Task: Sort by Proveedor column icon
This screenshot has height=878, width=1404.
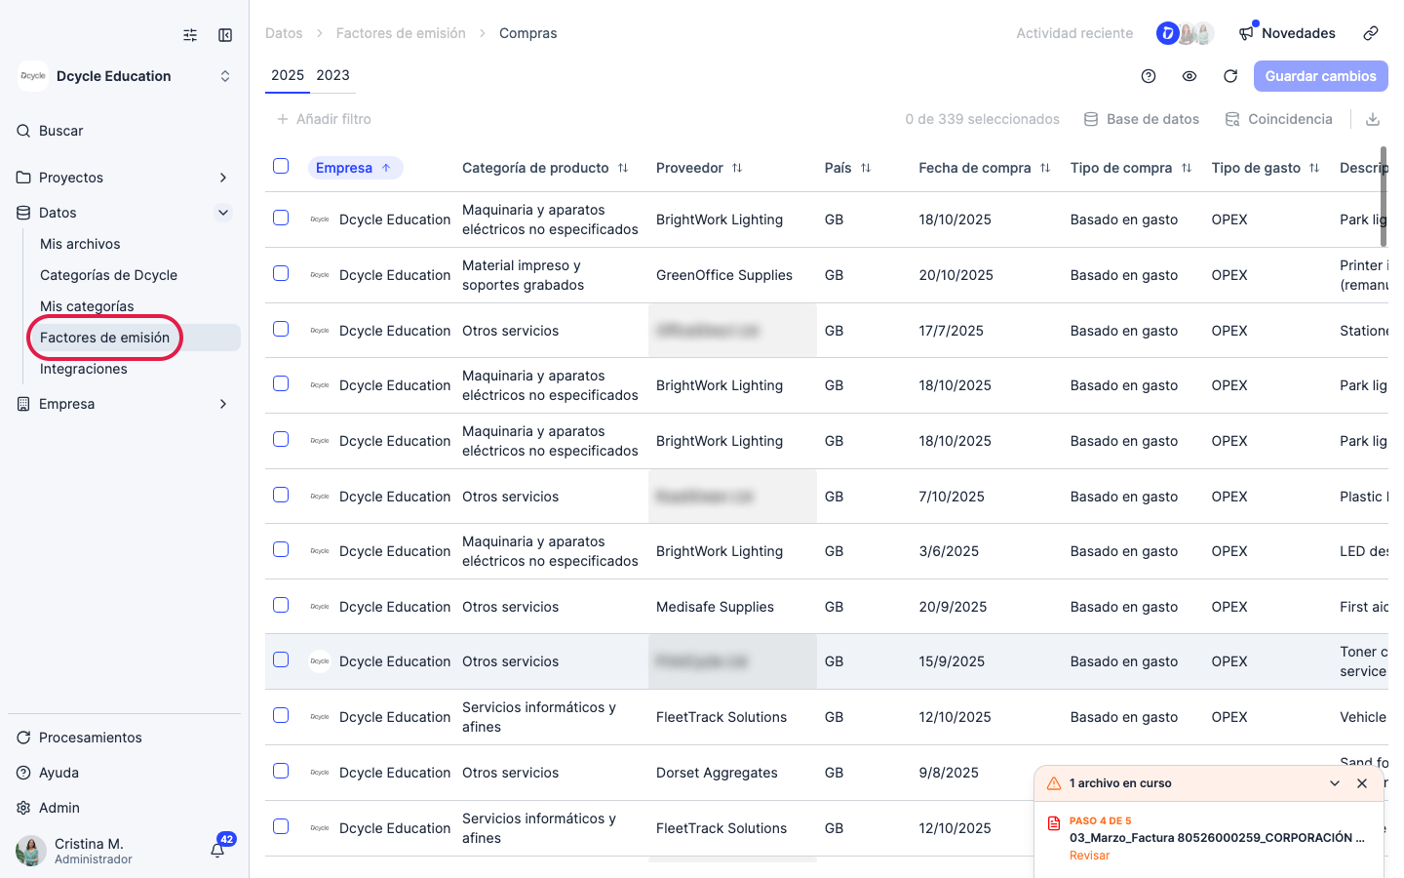Action: (737, 168)
